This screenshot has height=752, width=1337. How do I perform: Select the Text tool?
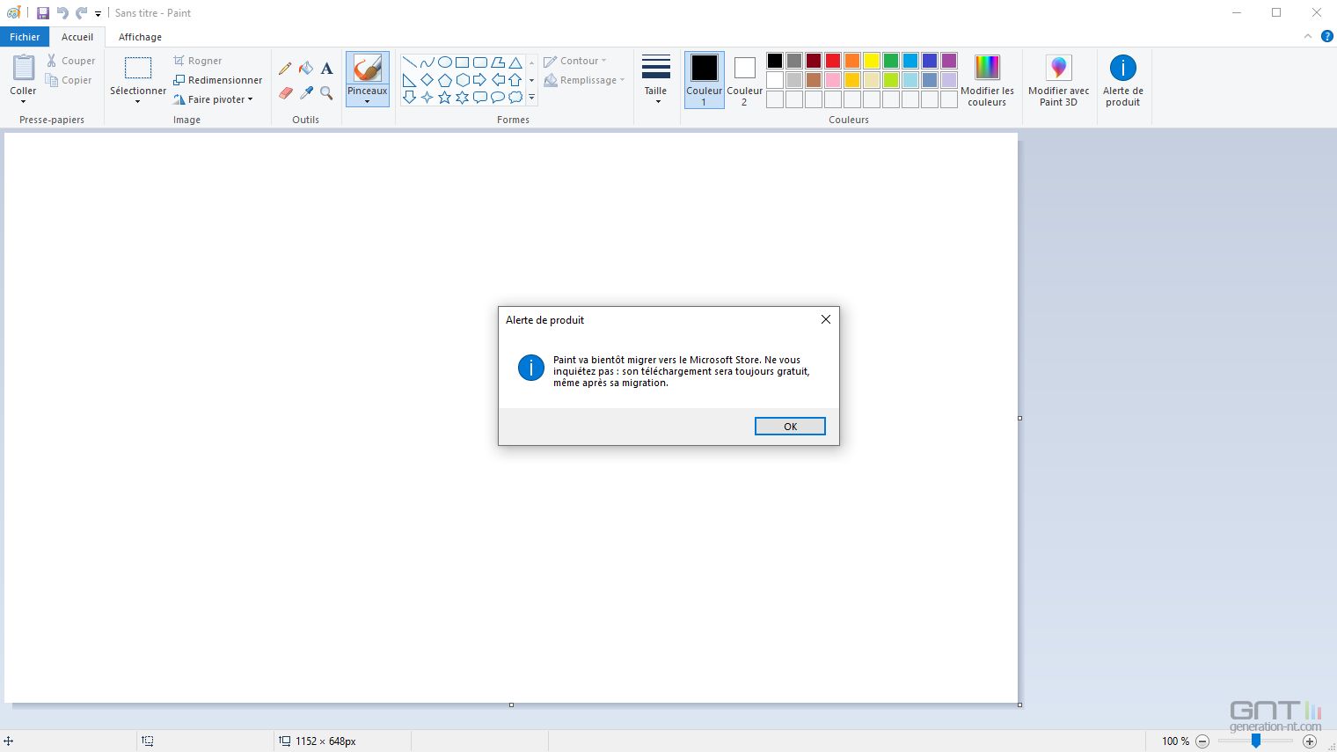coord(326,69)
